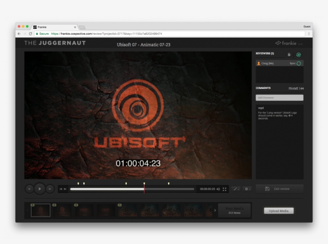
Task: Open Your Media 212 items
Action: tap(234, 210)
